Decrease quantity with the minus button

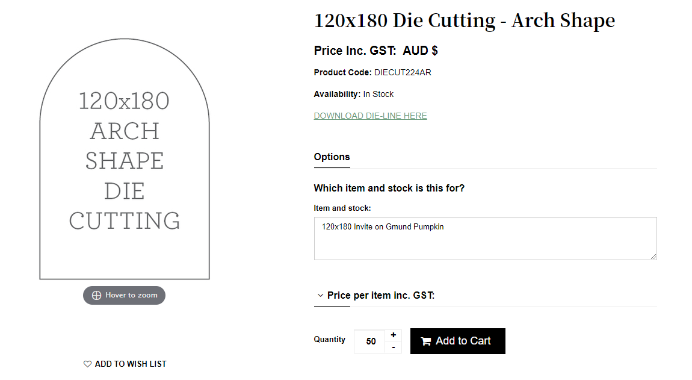(393, 347)
